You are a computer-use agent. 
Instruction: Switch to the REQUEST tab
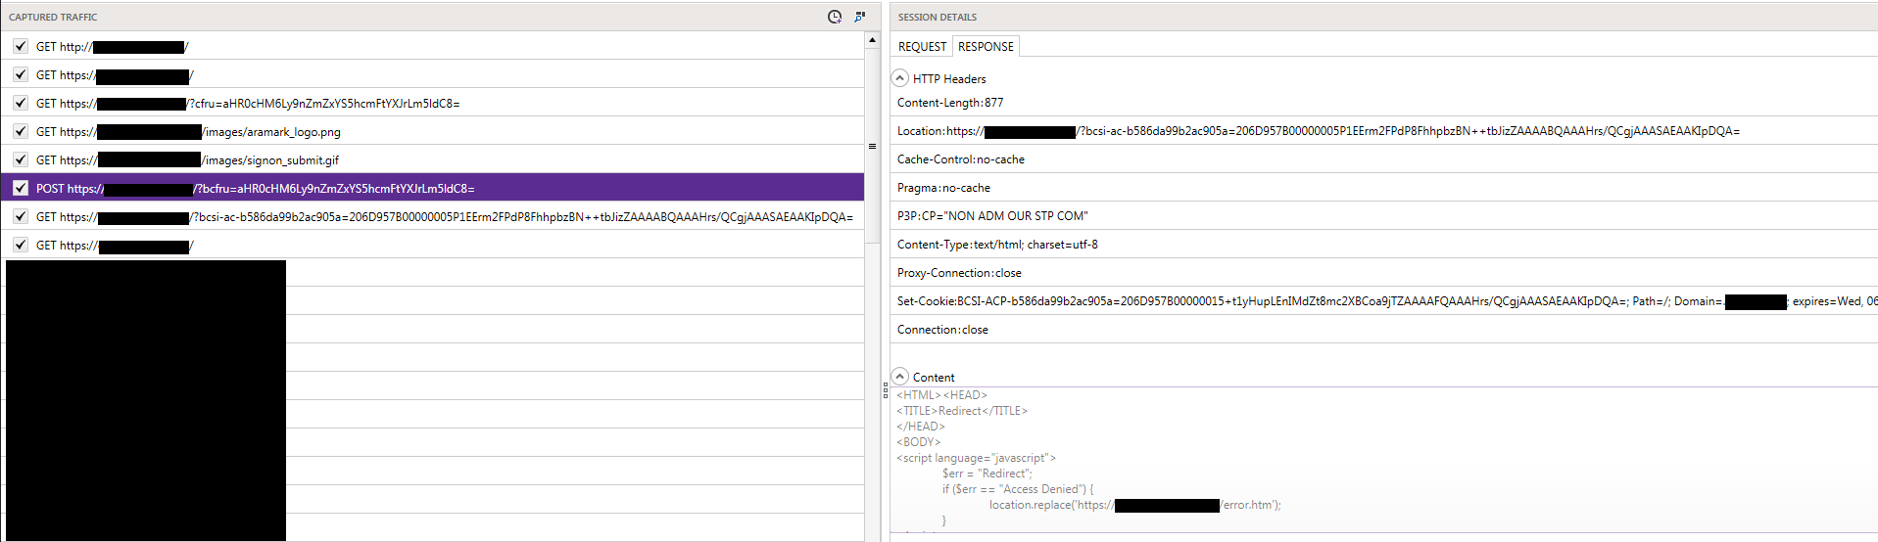pos(922,46)
